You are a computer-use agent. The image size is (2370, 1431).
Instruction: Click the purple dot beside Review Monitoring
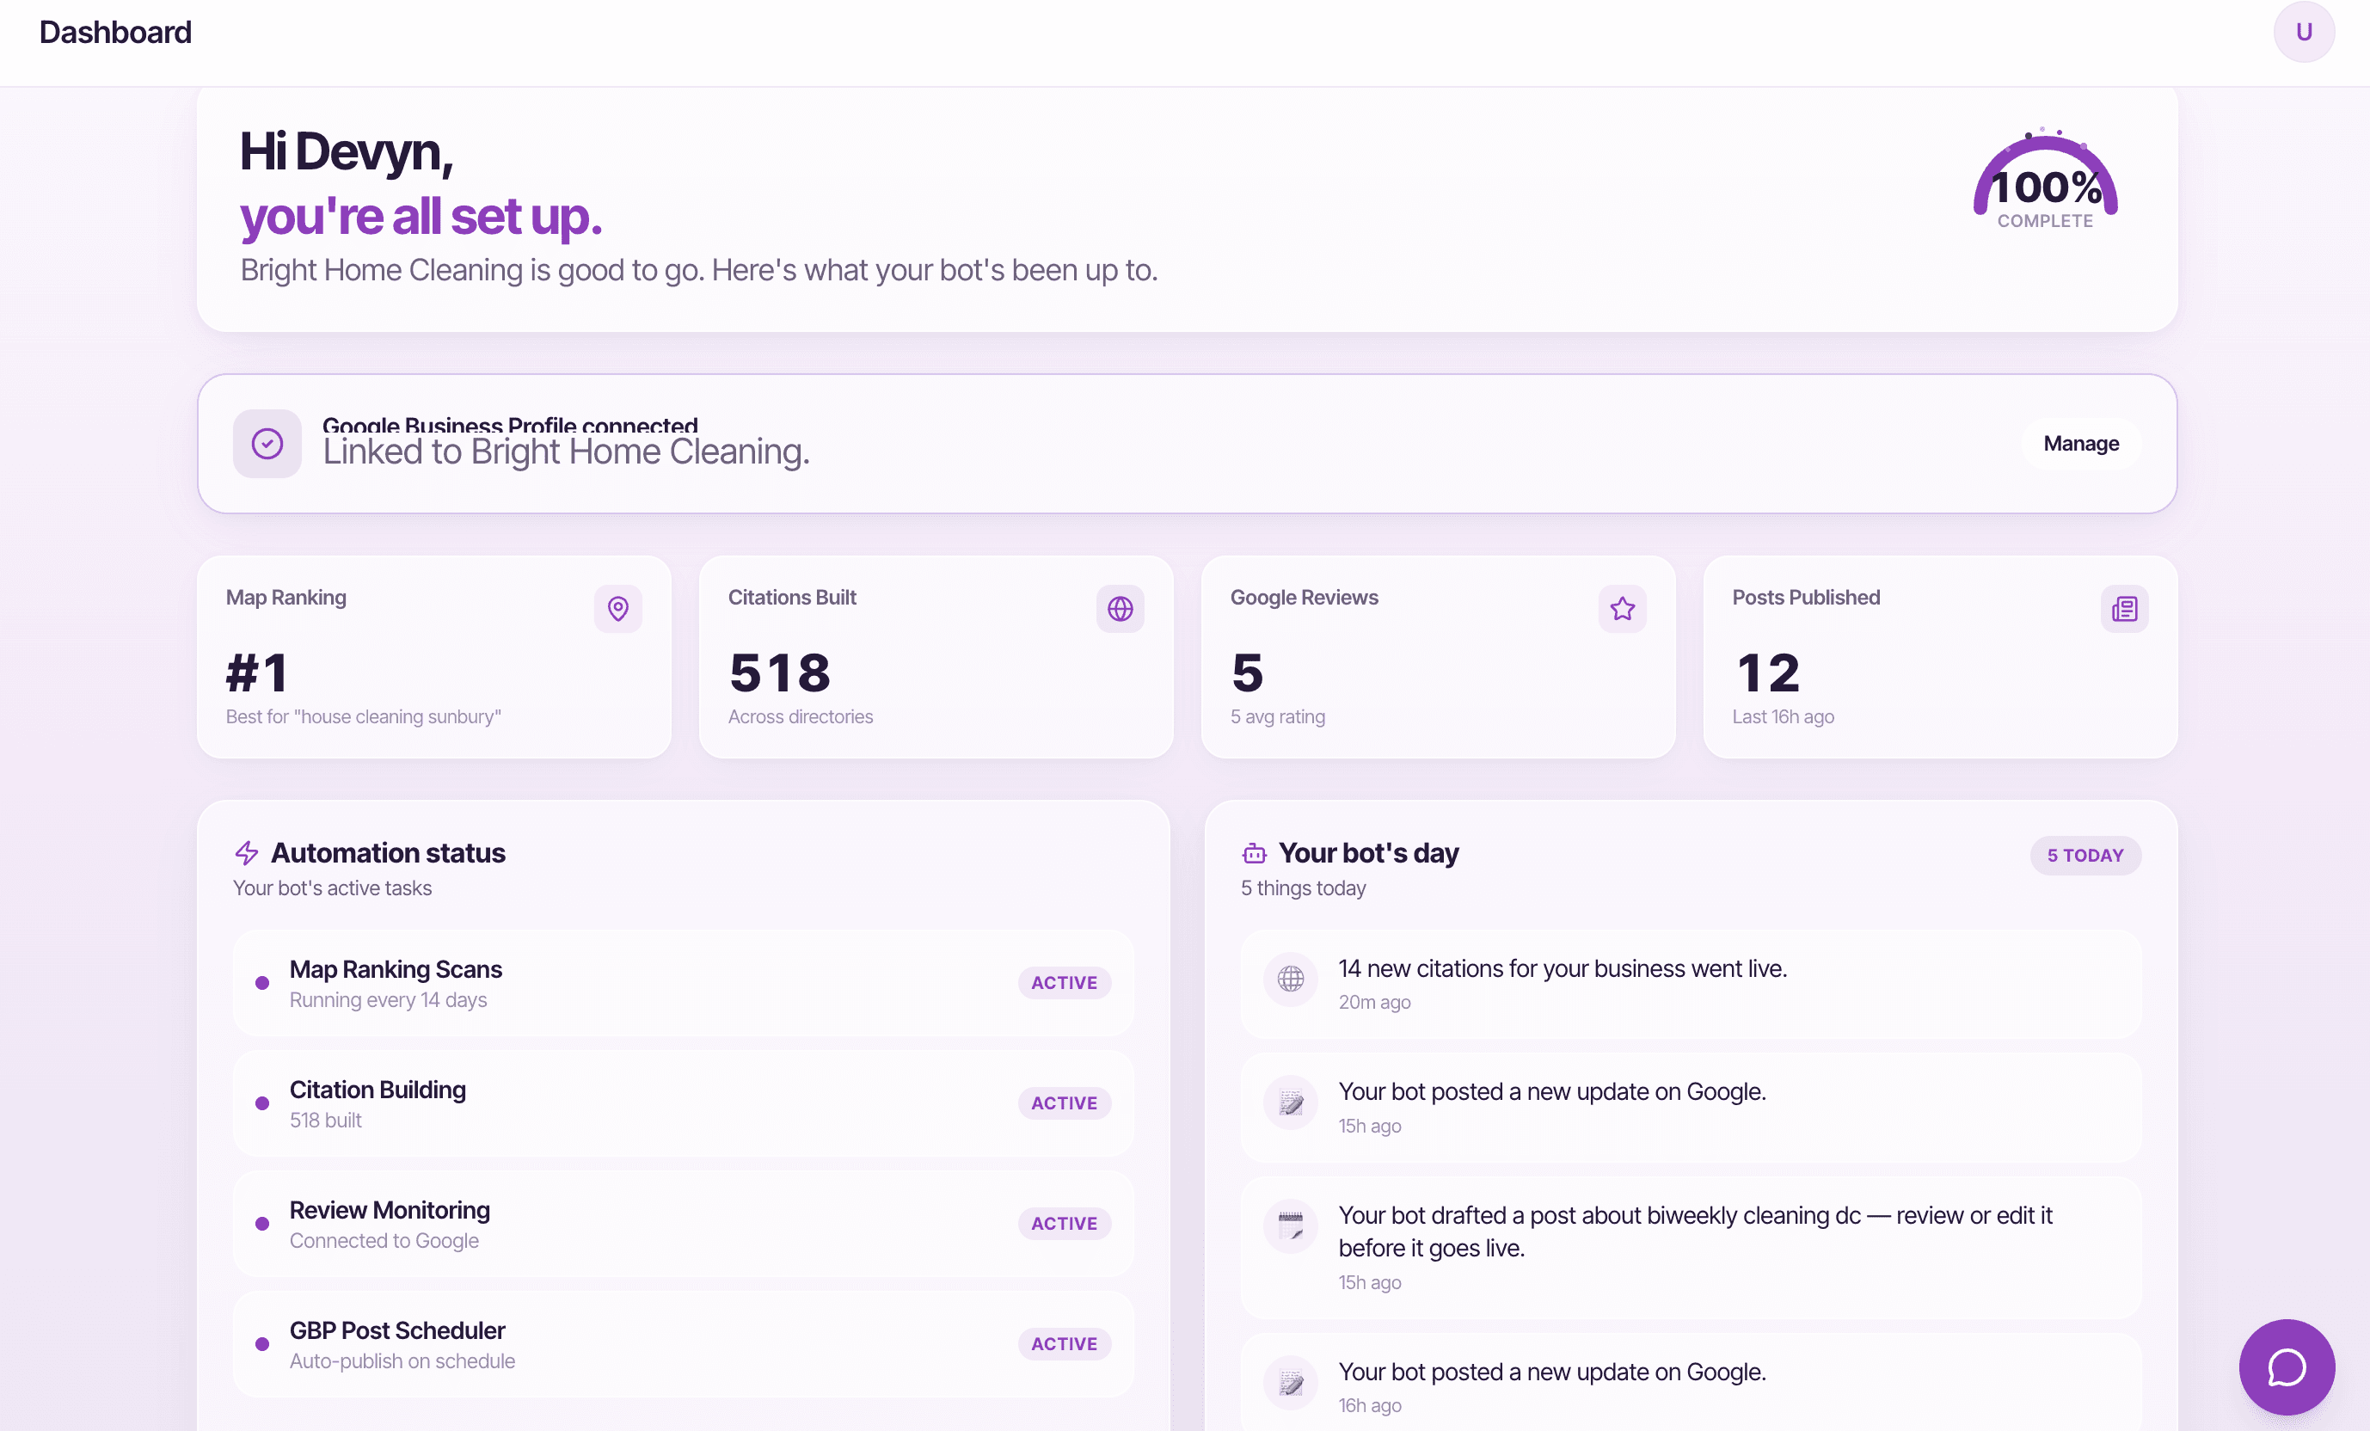pyautogui.click(x=261, y=1223)
